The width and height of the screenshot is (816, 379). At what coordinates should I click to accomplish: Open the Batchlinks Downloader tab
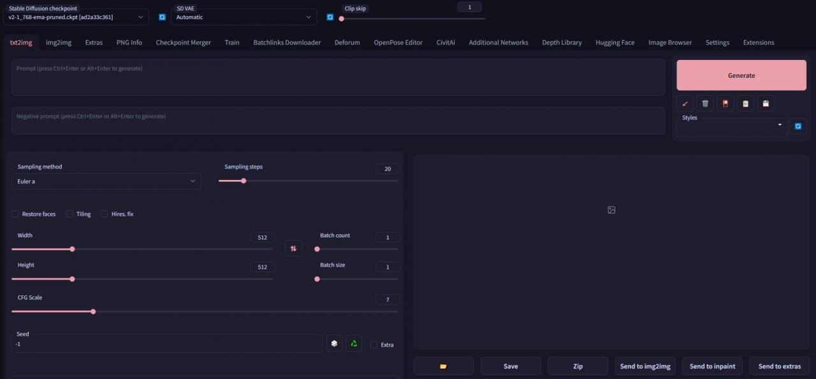[287, 42]
